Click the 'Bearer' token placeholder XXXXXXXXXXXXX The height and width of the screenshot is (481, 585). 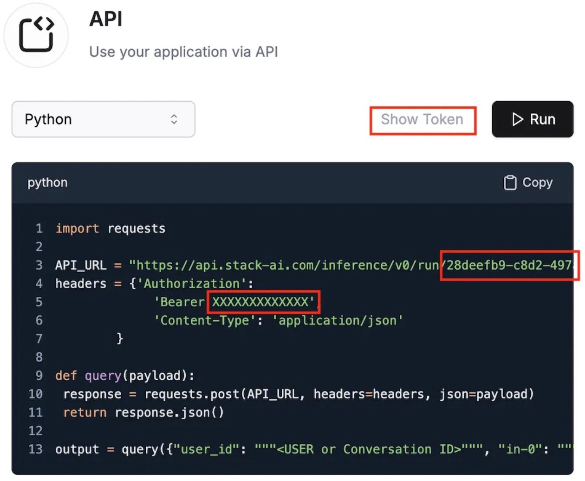(260, 302)
